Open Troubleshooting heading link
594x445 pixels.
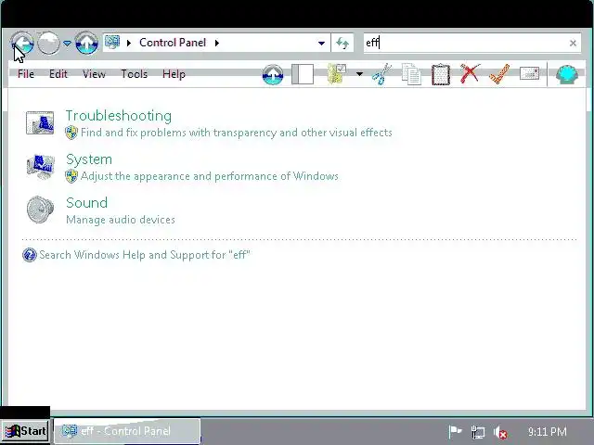(x=119, y=116)
